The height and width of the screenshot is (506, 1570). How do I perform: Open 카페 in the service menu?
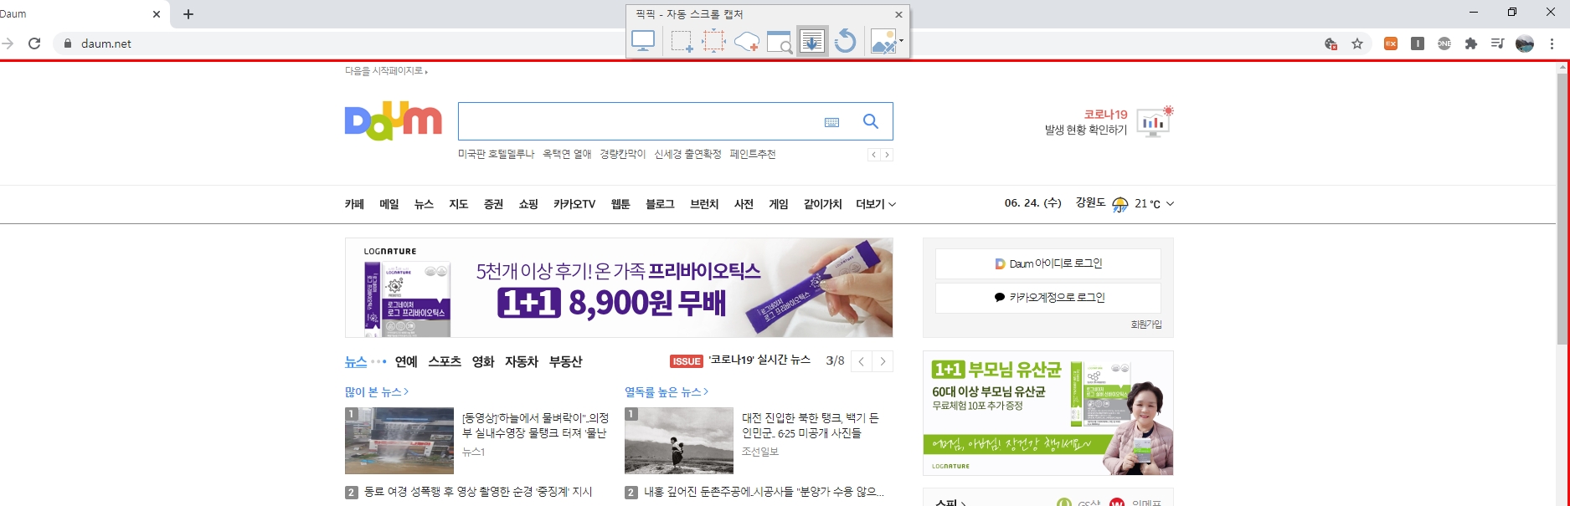tap(354, 204)
